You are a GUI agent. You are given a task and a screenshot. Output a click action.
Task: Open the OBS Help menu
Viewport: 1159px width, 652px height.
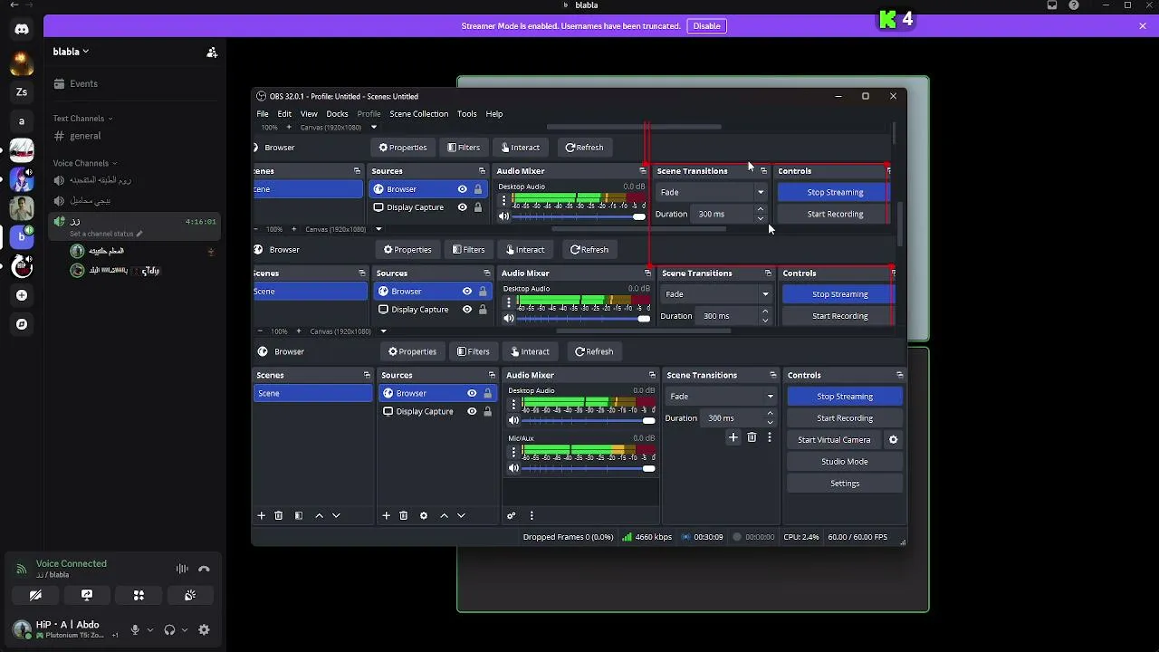[x=493, y=114]
